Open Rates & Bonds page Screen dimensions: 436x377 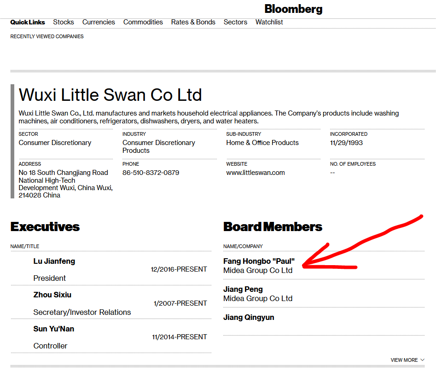coord(193,22)
